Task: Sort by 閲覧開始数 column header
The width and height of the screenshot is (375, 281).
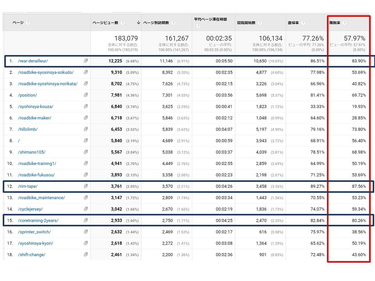Action: pos(246,23)
